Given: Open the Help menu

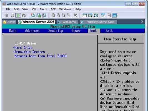Looking at the screenshot, I should point(77,9).
